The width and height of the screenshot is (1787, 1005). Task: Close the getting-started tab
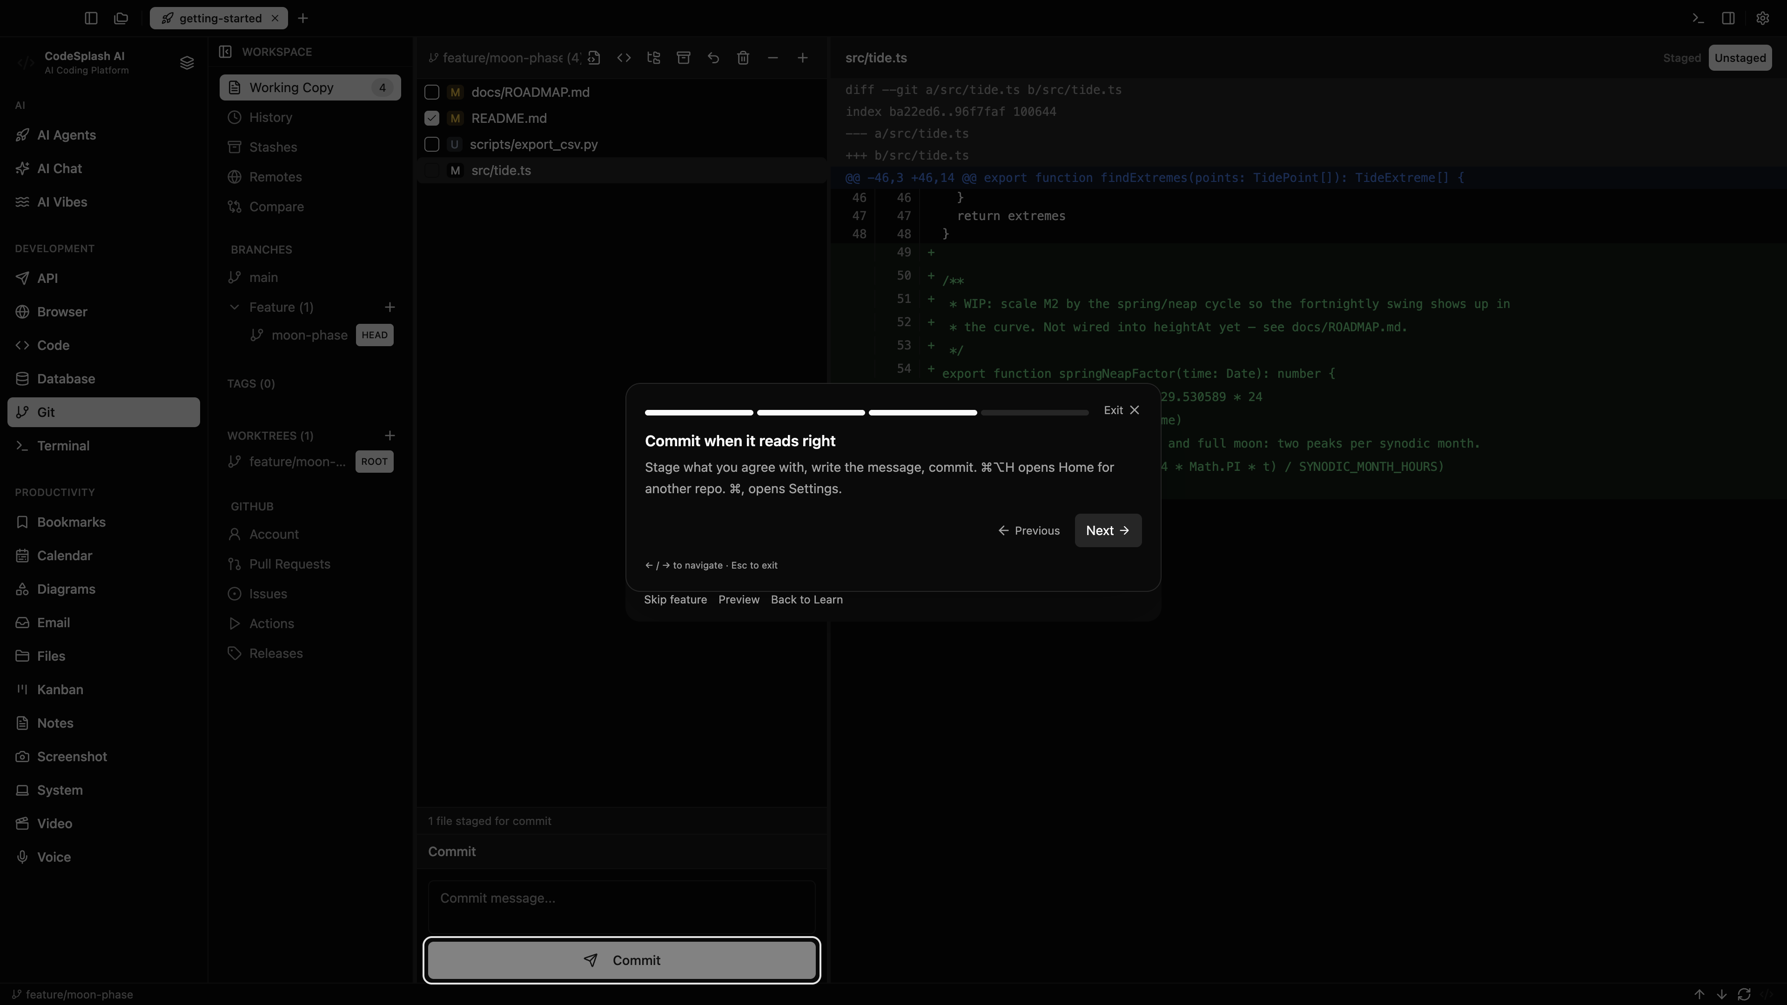(275, 18)
